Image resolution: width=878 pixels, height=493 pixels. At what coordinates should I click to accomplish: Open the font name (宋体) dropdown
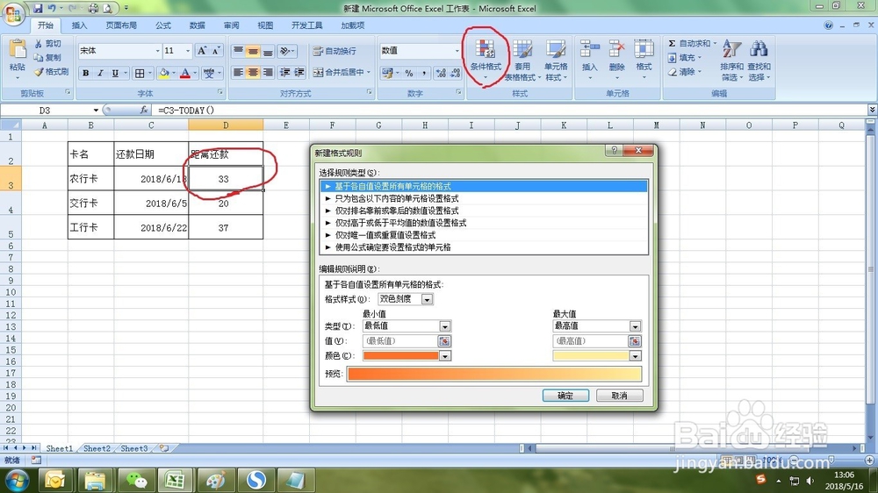pyautogui.click(x=157, y=51)
